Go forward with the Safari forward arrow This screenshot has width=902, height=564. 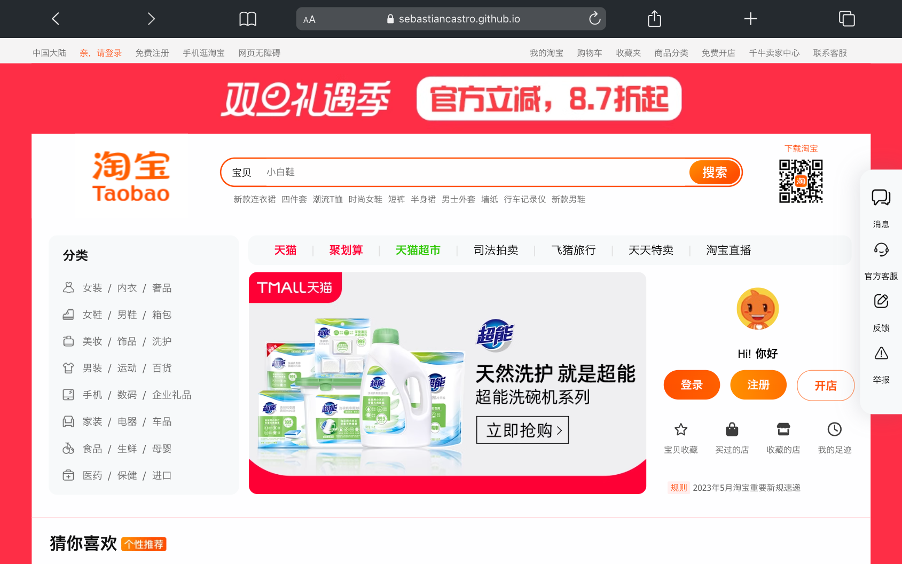tap(151, 19)
